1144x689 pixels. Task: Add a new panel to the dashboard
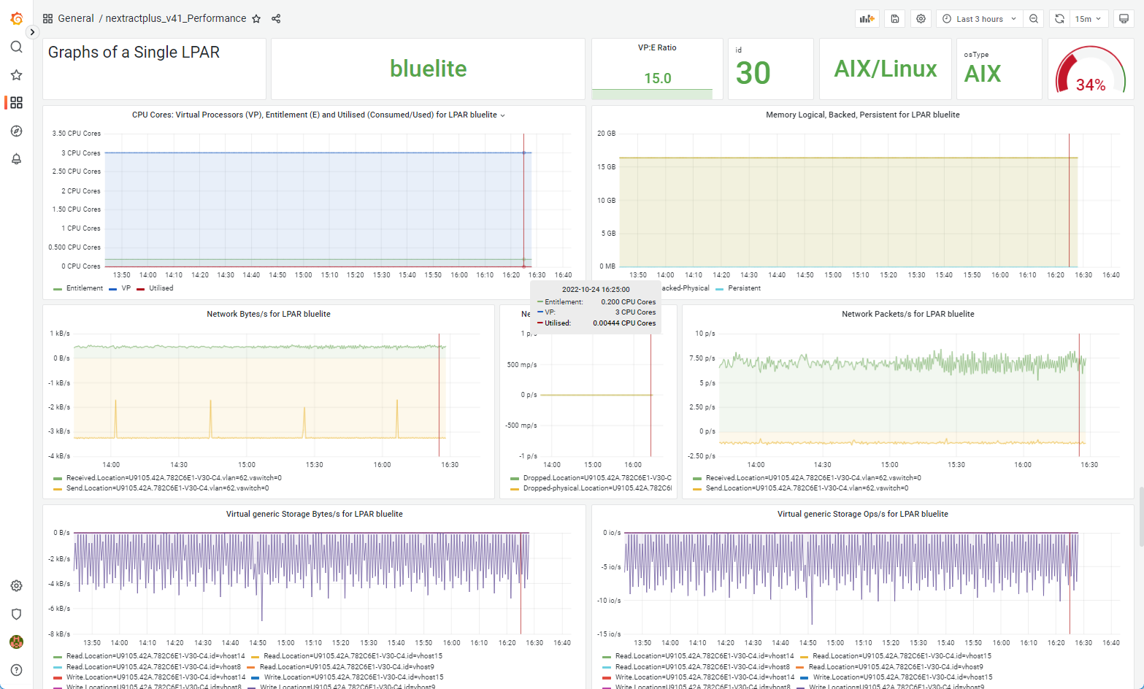[867, 19]
